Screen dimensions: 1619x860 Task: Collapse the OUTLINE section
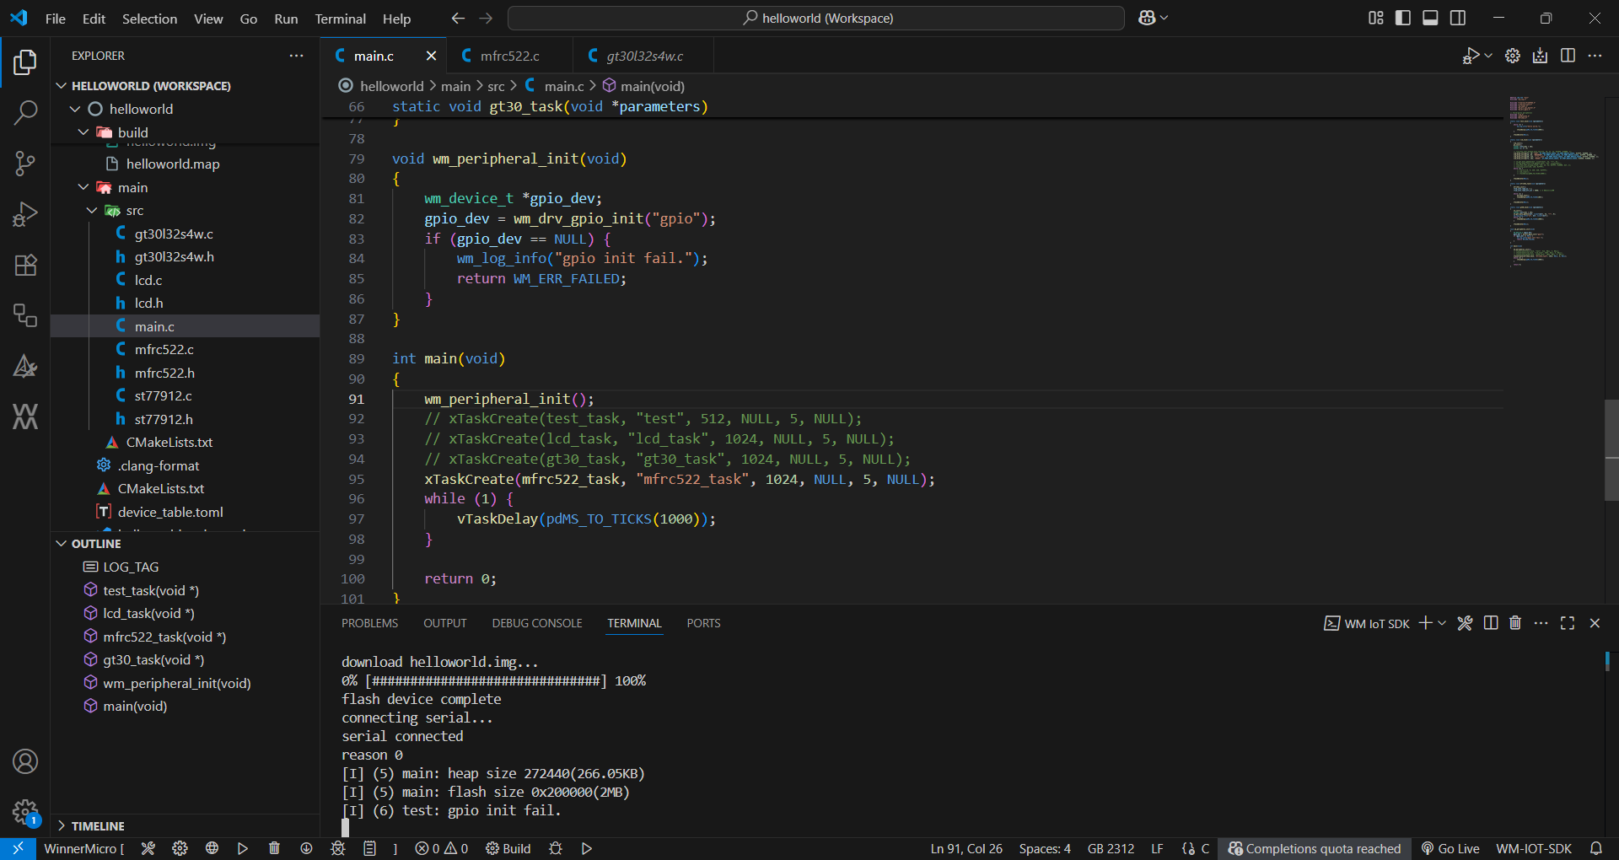click(x=61, y=544)
